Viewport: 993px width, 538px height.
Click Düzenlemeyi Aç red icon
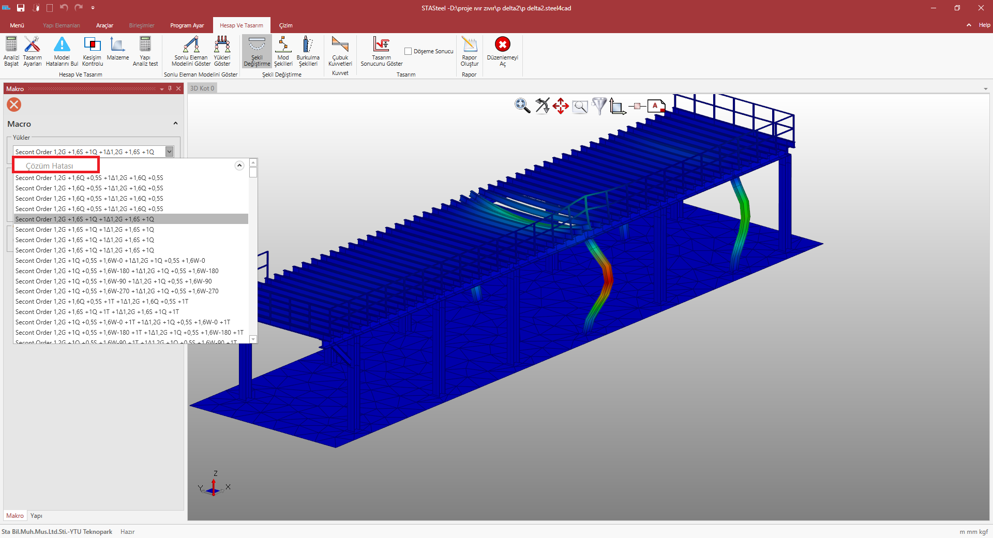502,45
